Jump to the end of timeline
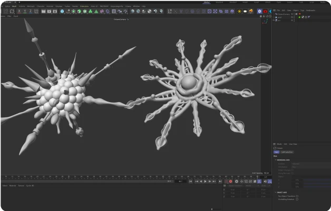The height and width of the screenshot is (211, 331). click(220, 182)
